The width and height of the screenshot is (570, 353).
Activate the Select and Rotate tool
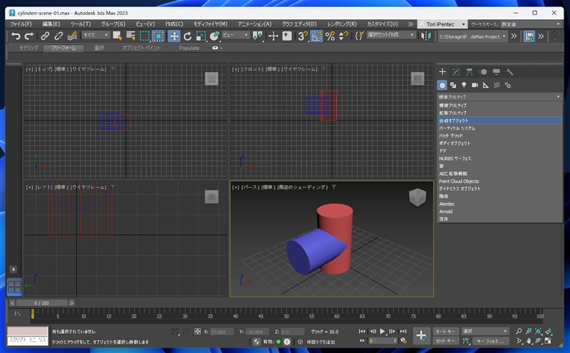[x=187, y=36]
